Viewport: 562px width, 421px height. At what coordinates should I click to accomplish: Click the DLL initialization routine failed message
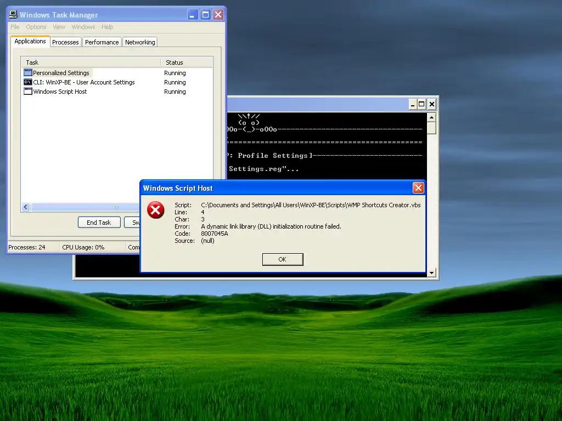tap(271, 226)
